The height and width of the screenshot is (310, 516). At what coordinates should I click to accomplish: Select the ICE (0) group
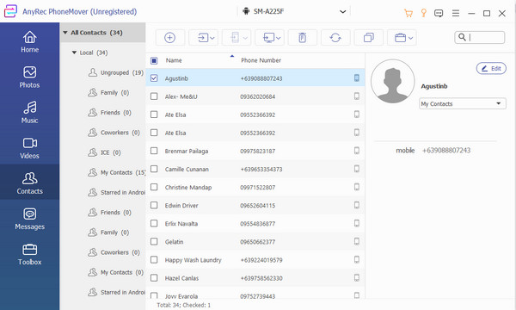point(105,152)
